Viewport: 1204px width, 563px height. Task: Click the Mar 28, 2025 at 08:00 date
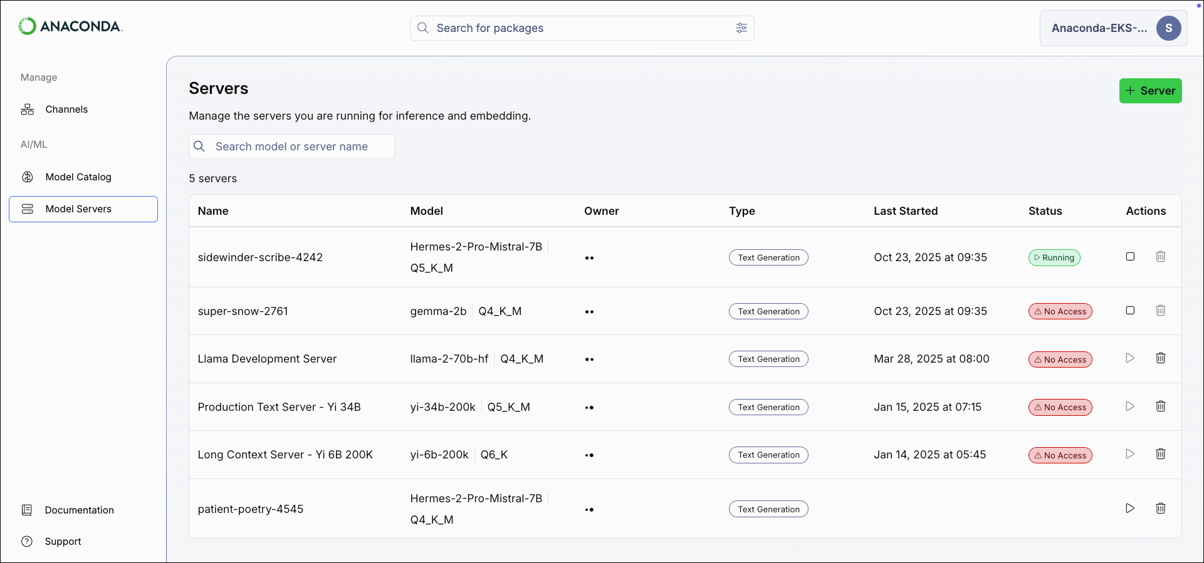[x=931, y=359]
